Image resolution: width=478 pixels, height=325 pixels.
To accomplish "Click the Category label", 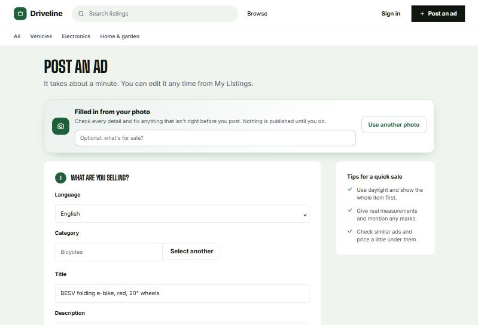I will 67,233.
